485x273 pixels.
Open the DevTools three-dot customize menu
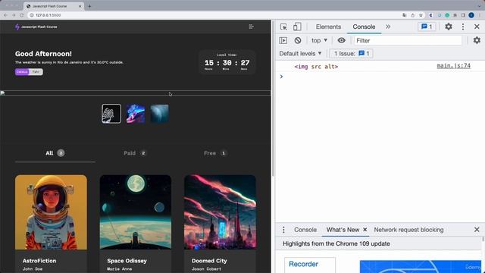[x=463, y=27]
